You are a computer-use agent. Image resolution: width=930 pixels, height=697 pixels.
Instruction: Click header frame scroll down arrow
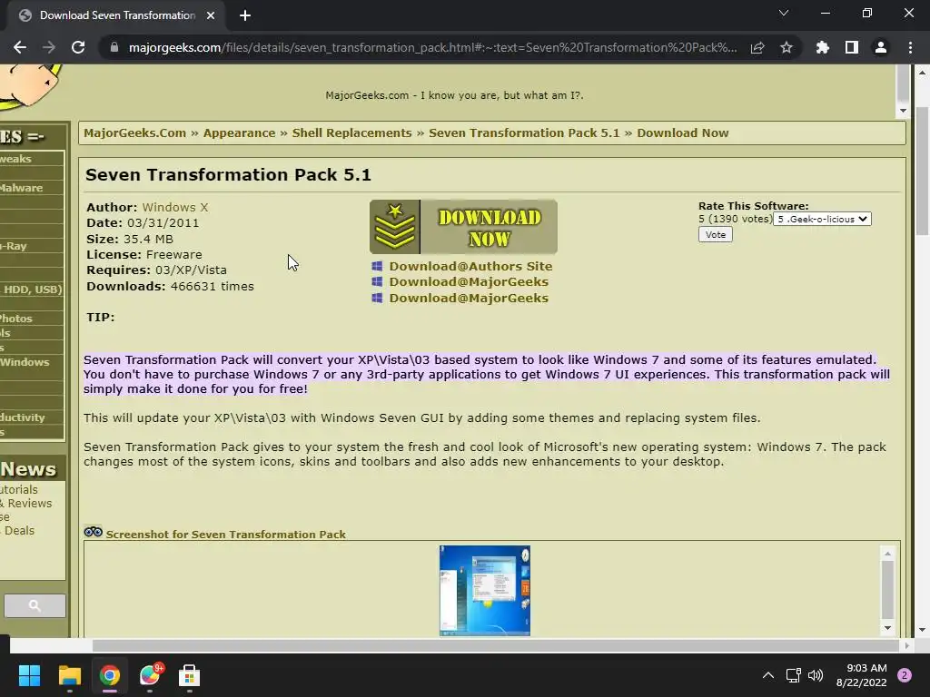click(903, 111)
